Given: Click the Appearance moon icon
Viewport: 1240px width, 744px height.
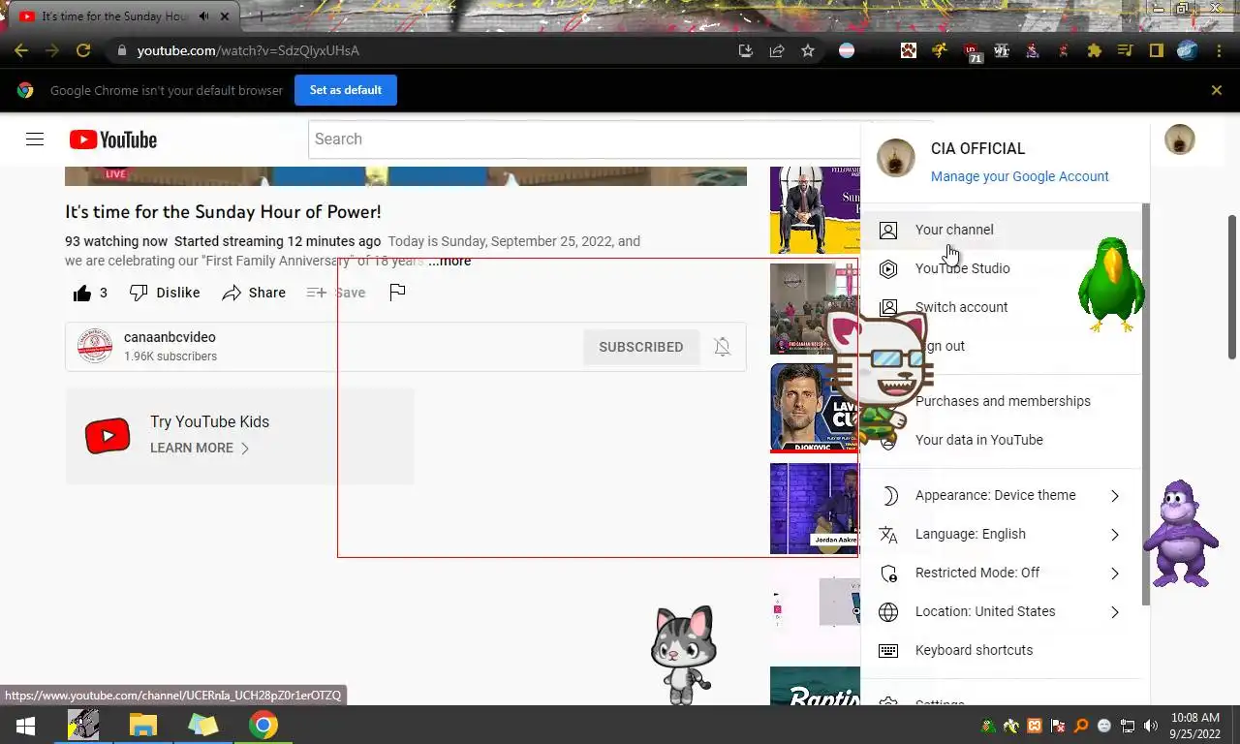Looking at the screenshot, I should [888, 495].
